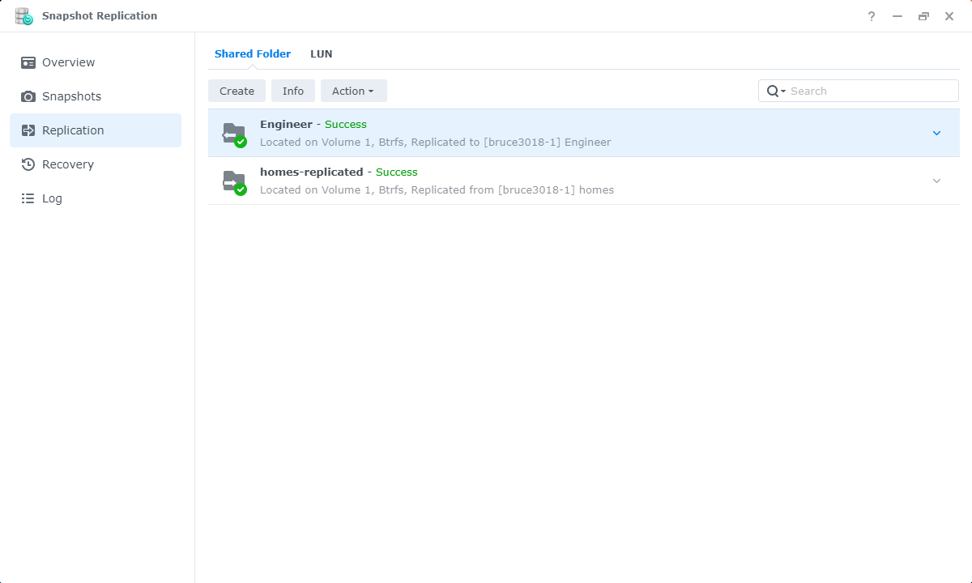
Task: Select the Shared Folder tab
Action: 252,54
